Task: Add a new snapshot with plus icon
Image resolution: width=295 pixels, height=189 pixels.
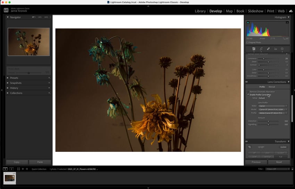Action: click(49, 83)
